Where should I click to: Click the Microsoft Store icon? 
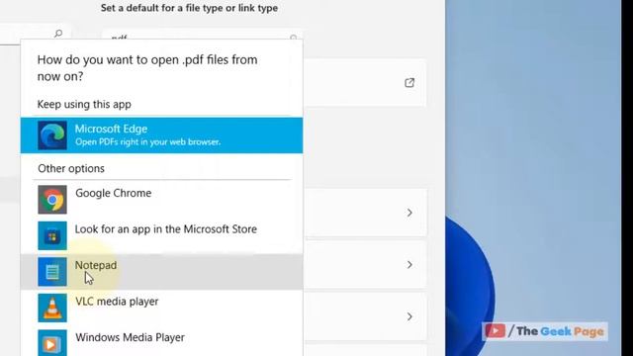tap(52, 235)
